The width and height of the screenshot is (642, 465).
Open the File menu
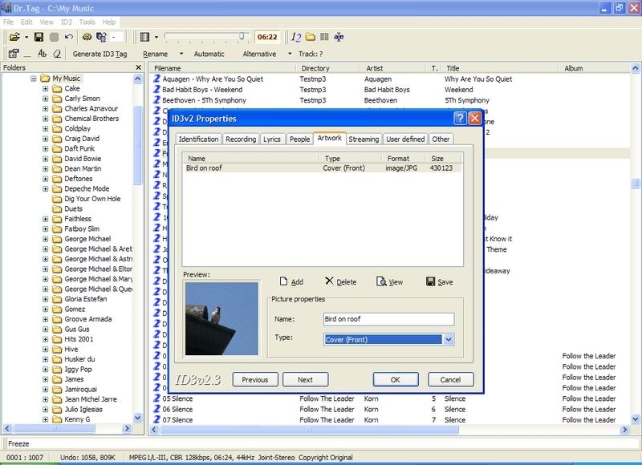[8, 22]
